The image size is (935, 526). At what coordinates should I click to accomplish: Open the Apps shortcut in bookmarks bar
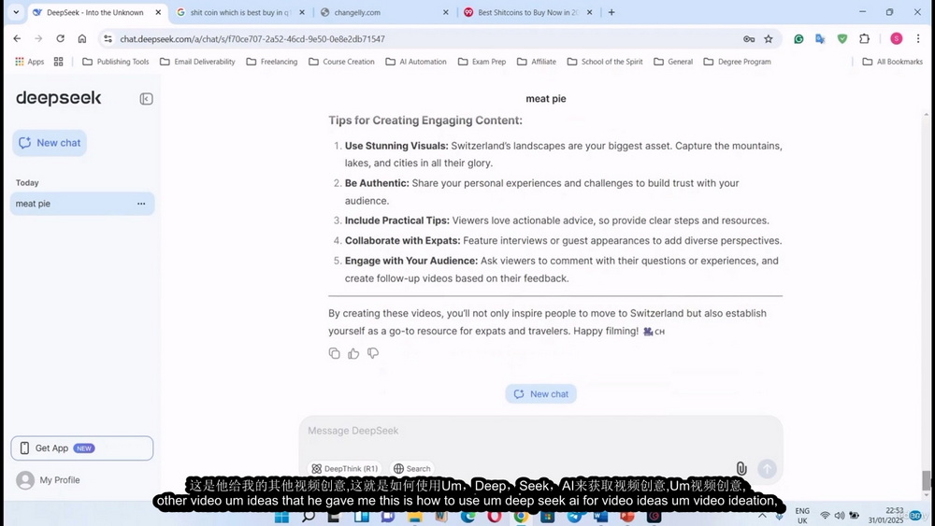click(x=29, y=62)
